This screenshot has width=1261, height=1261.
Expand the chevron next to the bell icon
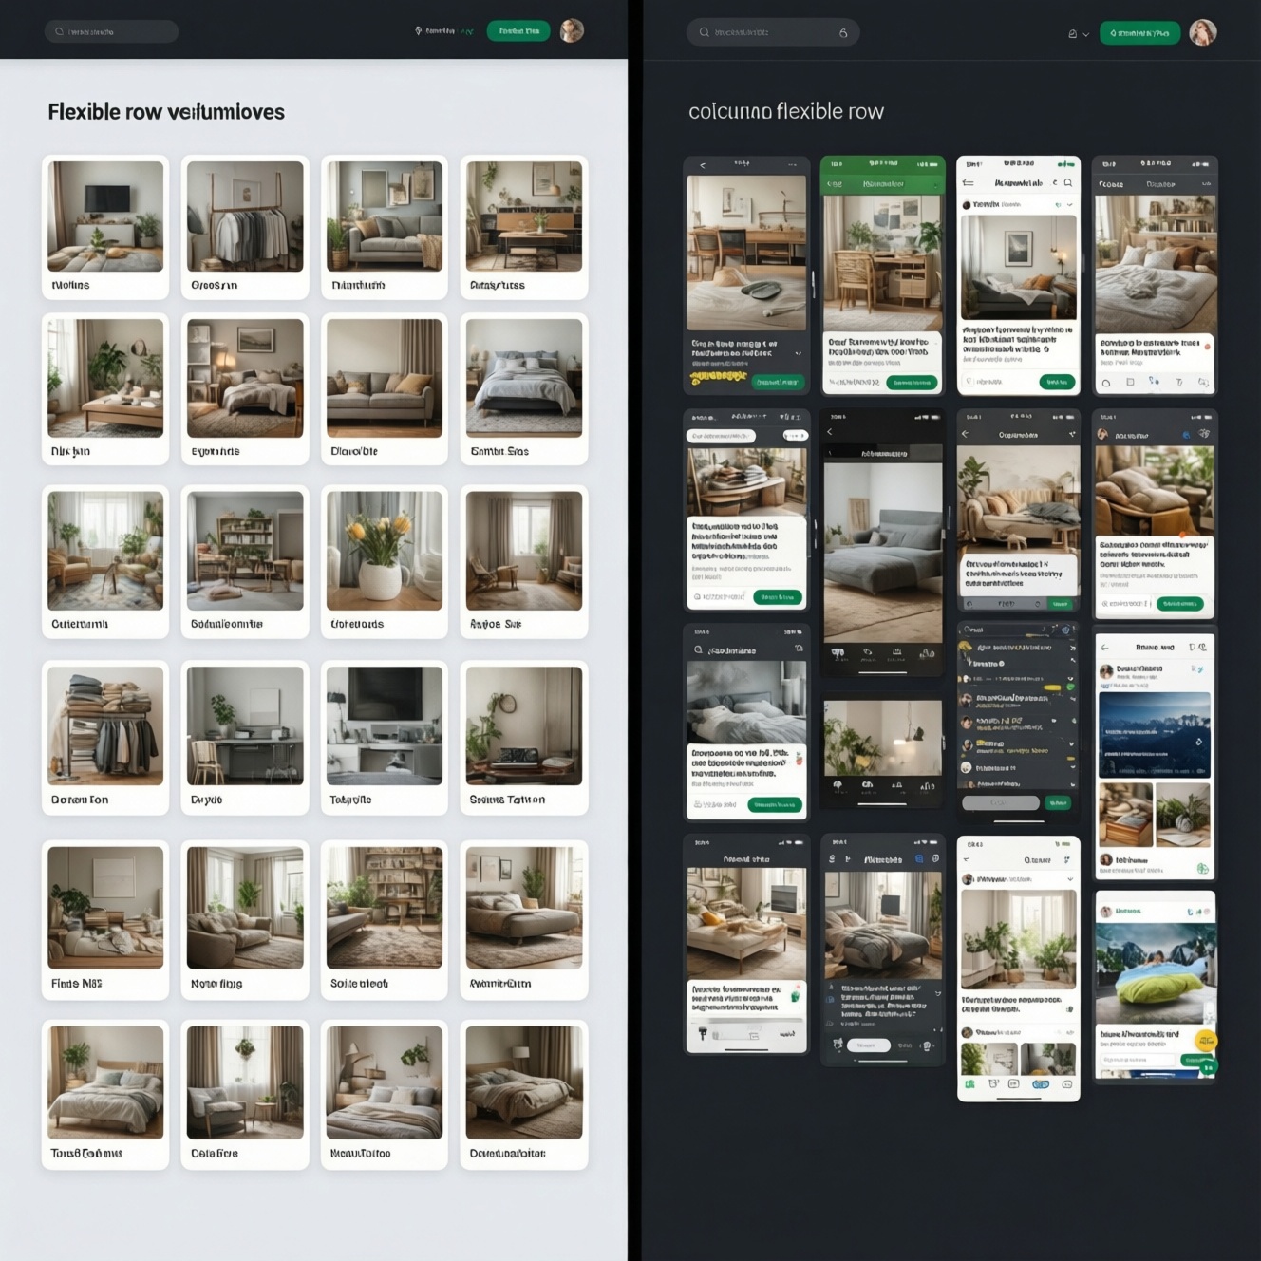(1086, 34)
